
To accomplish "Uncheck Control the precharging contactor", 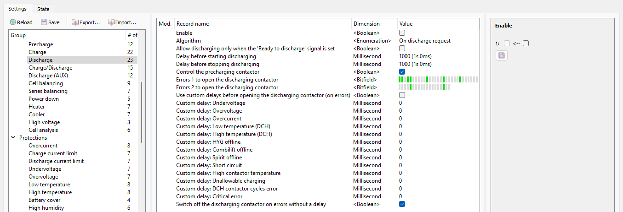I will pos(402,72).
